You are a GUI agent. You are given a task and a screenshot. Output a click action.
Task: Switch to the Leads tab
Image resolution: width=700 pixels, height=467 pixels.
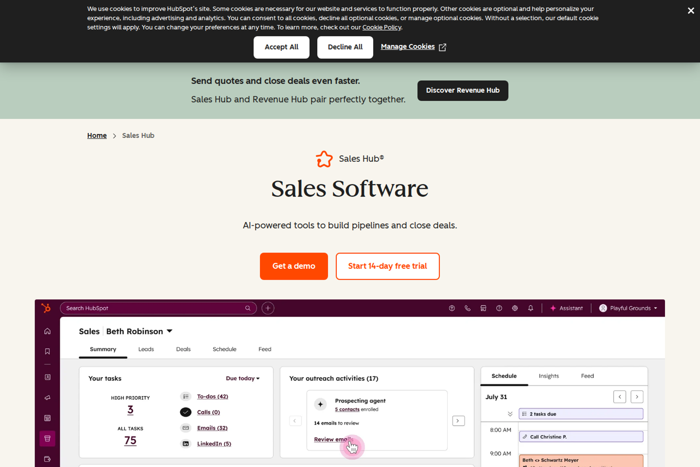pyautogui.click(x=146, y=349)
